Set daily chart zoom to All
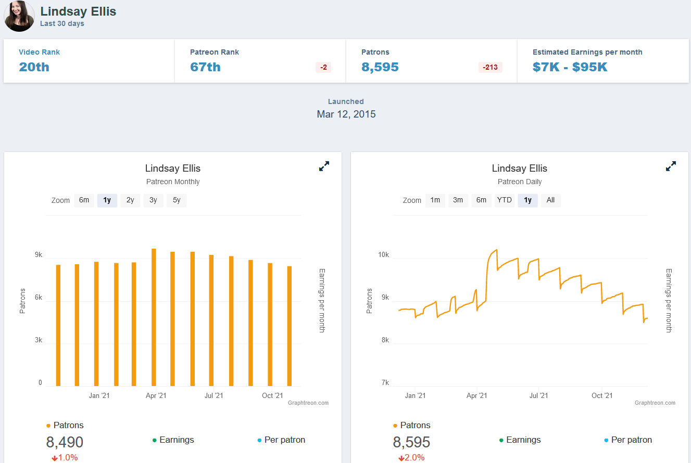691x463 pixels. pos(551,200)
